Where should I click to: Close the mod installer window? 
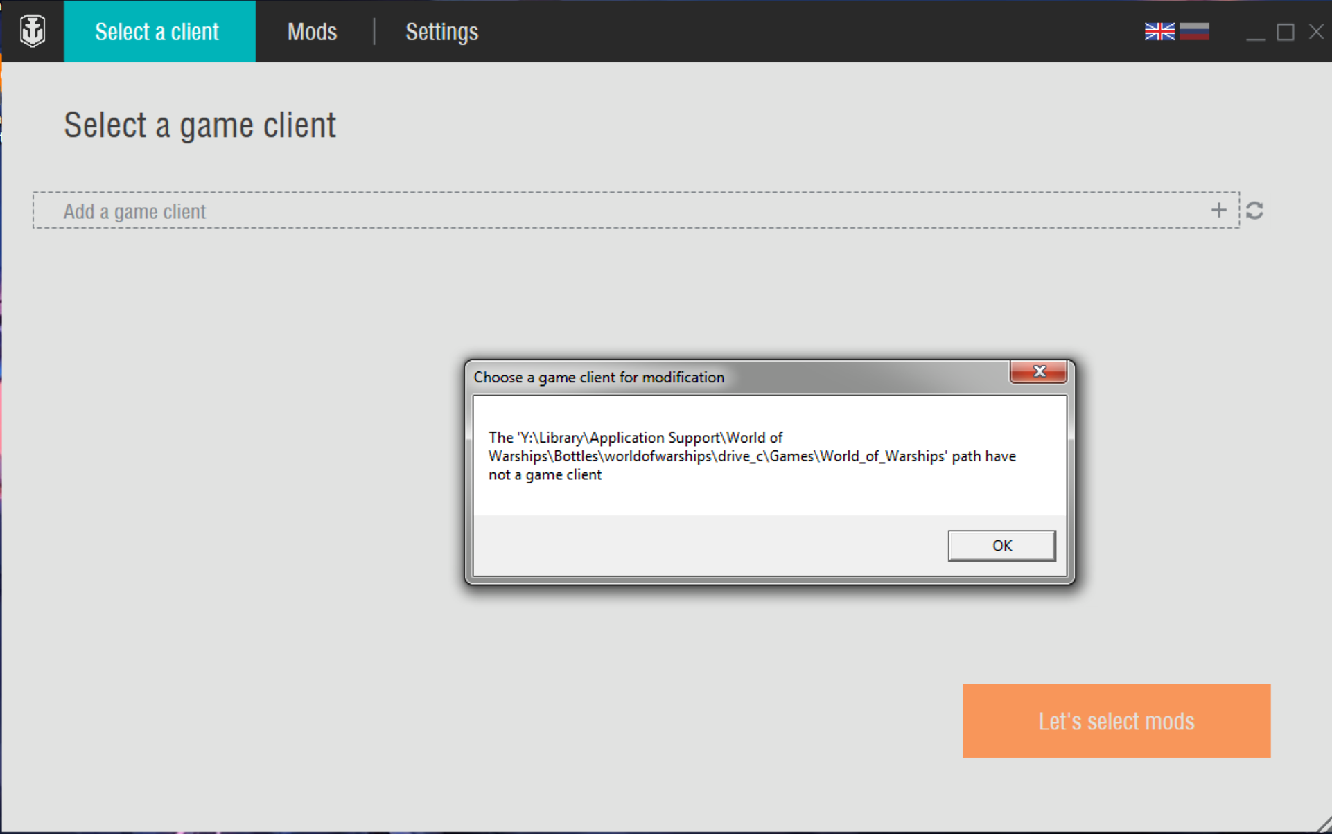[x=1316, y=32]
